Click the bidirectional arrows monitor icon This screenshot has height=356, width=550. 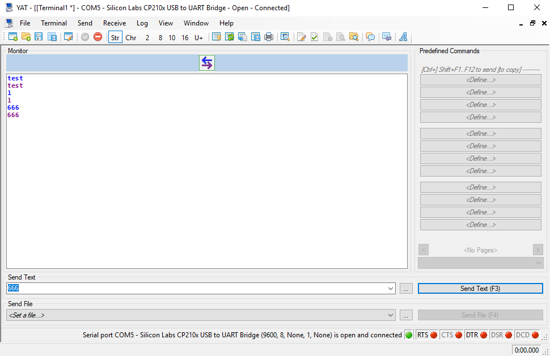pos(207,63)
